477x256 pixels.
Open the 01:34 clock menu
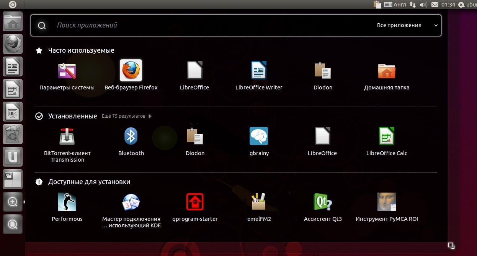[x=448, y=5]
